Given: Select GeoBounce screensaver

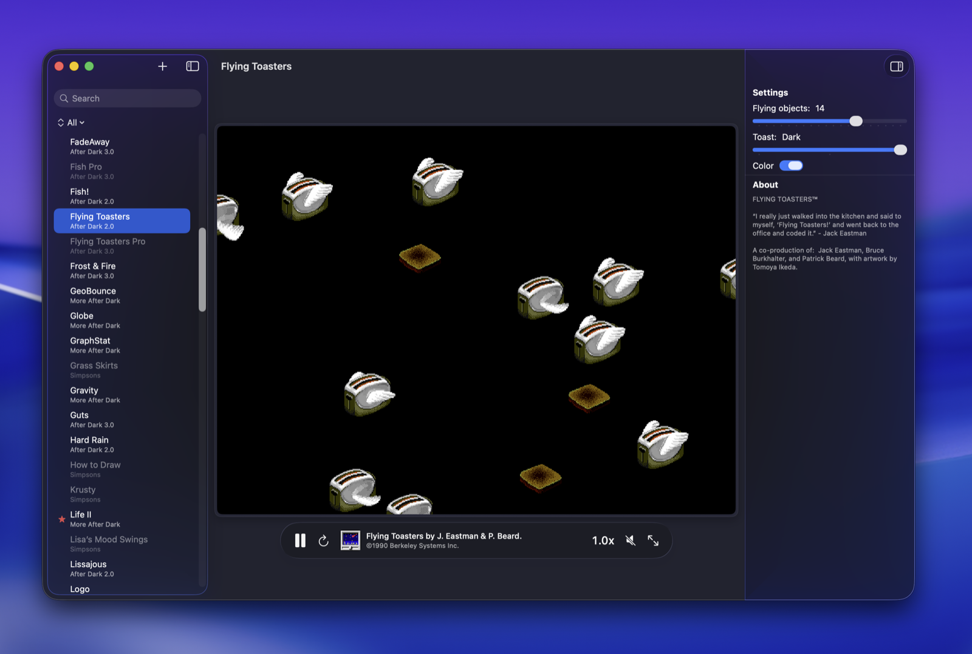Looking at the screenshot, I should pyautogui.click(x=122, y=296).
